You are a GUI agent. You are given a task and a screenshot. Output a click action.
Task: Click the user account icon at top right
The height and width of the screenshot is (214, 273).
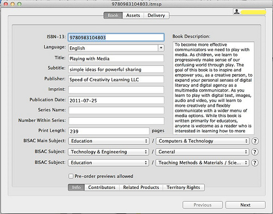(x=236, y=11)
